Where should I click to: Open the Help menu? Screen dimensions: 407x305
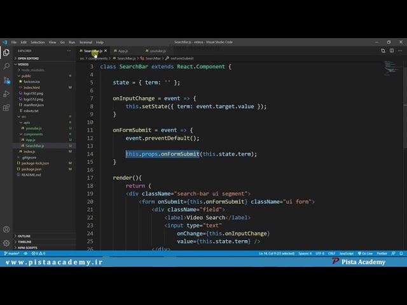pos(100,42)
